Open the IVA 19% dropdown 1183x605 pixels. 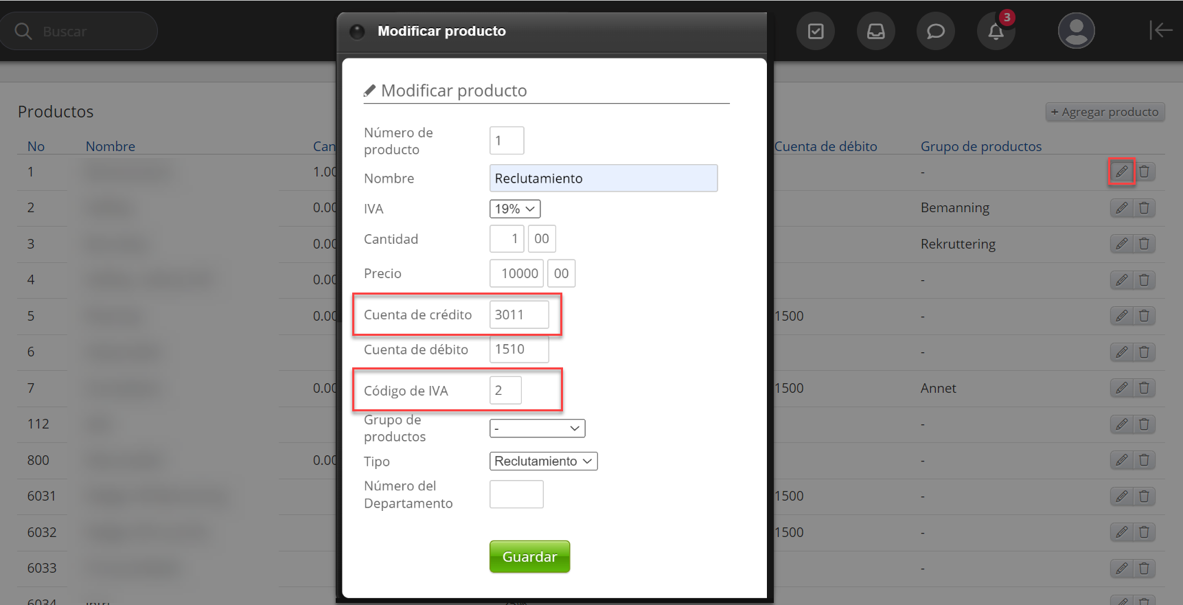coord(514,209)
